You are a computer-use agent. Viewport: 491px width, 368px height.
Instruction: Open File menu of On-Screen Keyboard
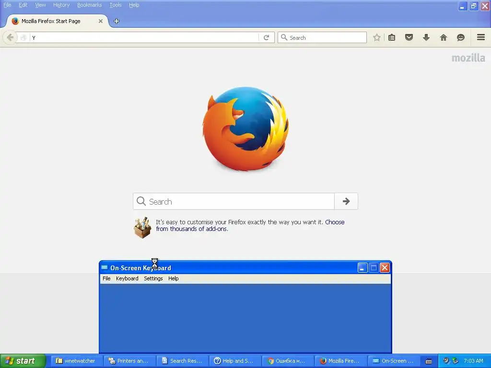tap(106, 278)
